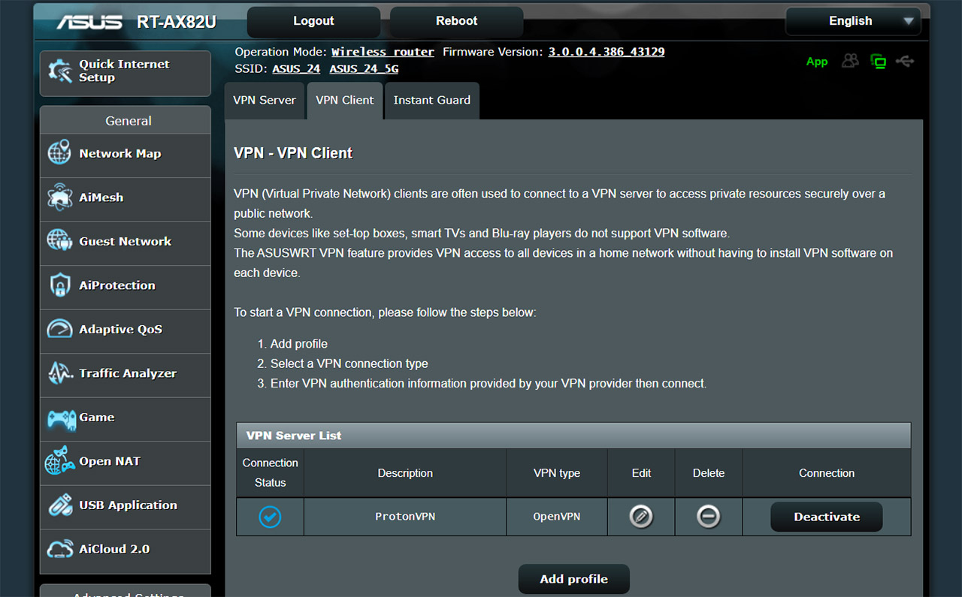Screen dimensions: 962x597
Task: Switch to the VPN Server tab
Action: 265,101
